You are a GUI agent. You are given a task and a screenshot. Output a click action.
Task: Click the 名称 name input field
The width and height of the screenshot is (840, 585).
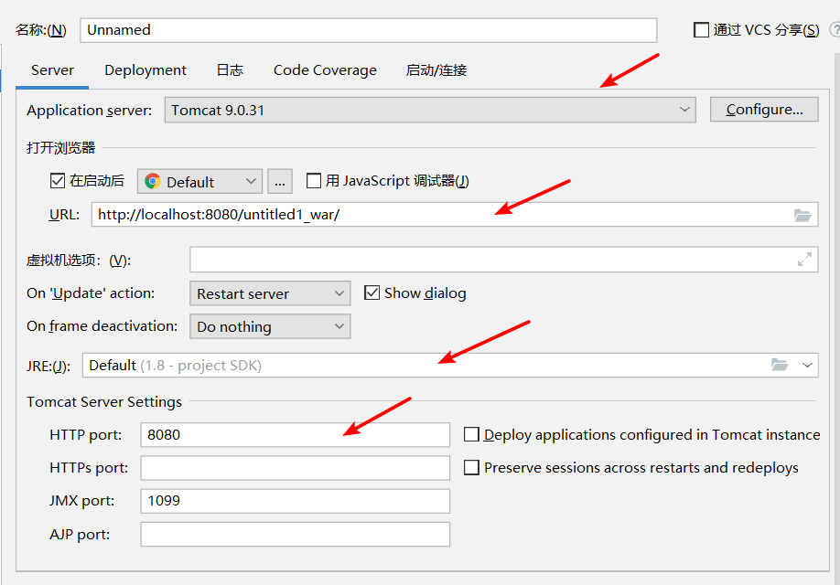pyautogui.click(x=369, y=30)
